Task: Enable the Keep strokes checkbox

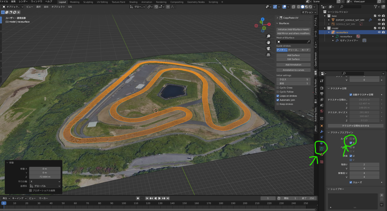Action: (278, 104)
